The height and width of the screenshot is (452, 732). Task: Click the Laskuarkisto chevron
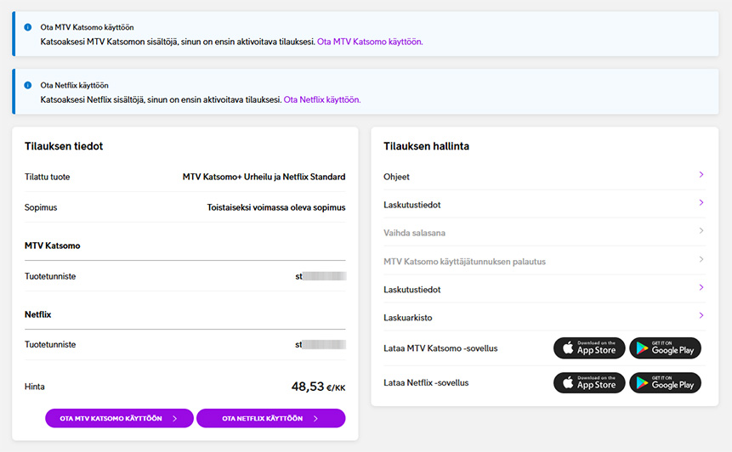point(701,315)
